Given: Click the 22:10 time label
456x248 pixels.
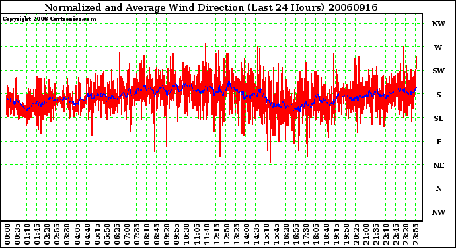Looking at the screenshot, I should (x=386, y=234).
